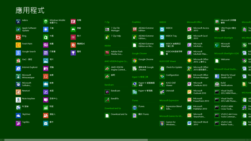Open Welcome under Silverlight 4 SDK
251x141 pixels.
pos(217,61)
